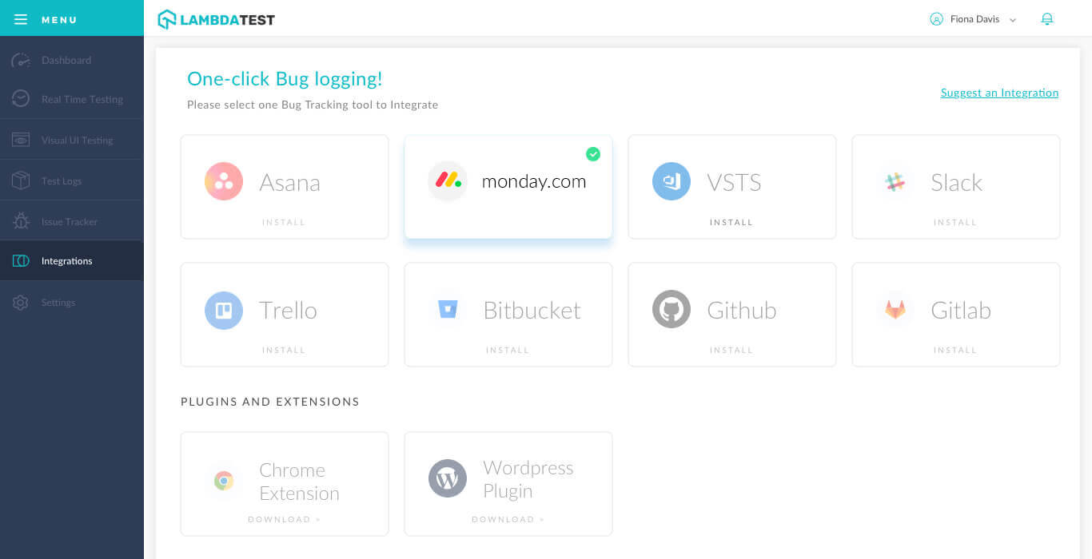The height and width of the screenshot is (559, 1092).
Task: Click INSTALL under Slack
Action: point(955,222)
